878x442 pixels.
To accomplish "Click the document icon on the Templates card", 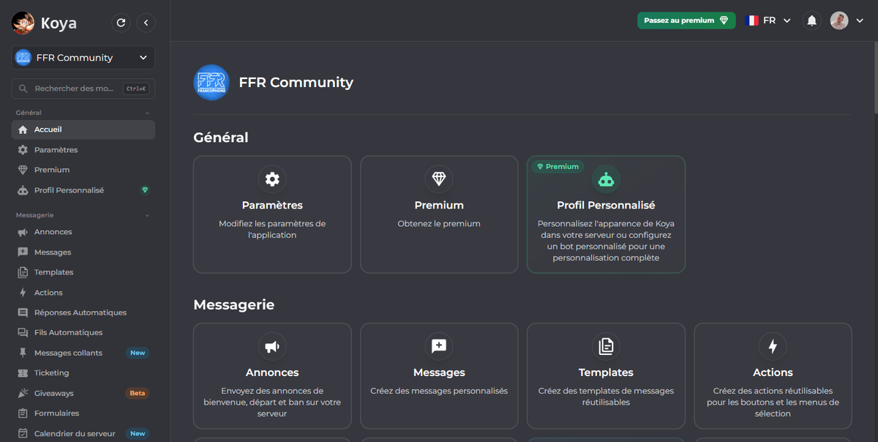I will [x=606, y=347].
